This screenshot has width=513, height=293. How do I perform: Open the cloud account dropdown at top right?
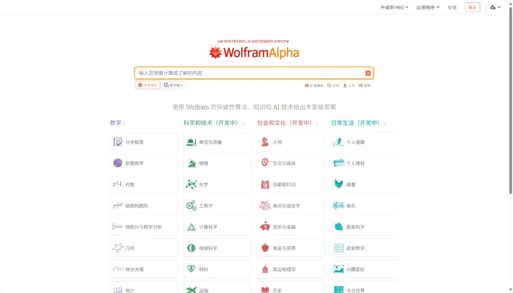tap(495, 7)
